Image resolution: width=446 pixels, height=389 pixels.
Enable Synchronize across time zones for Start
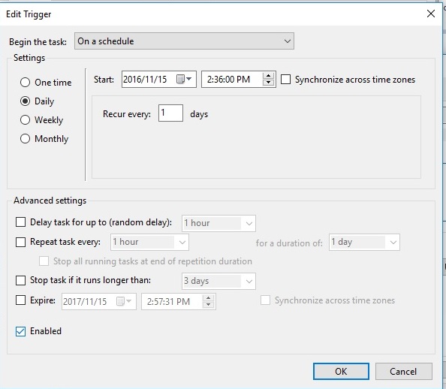285,80
